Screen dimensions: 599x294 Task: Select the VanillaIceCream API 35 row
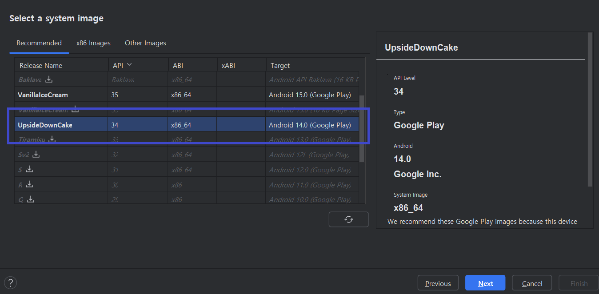point(187,95)
